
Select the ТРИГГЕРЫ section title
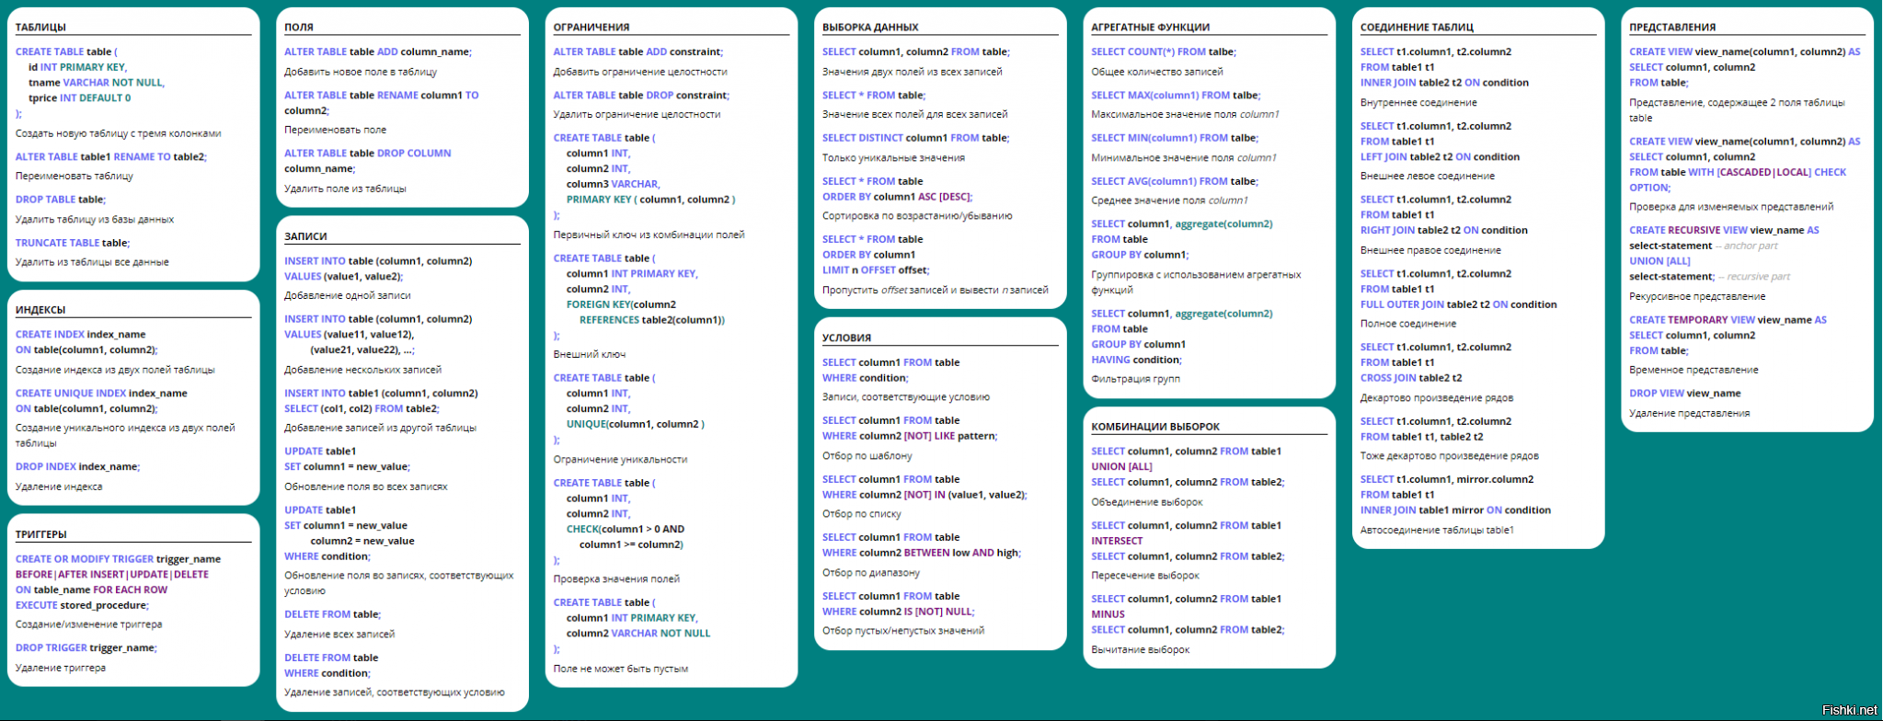tap(41, 534)
